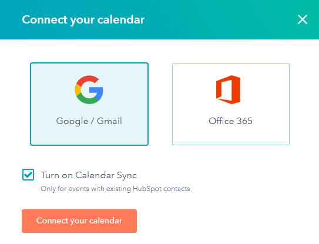
Task: Choose Google as the calendar provider
Action: coord(89,104)
